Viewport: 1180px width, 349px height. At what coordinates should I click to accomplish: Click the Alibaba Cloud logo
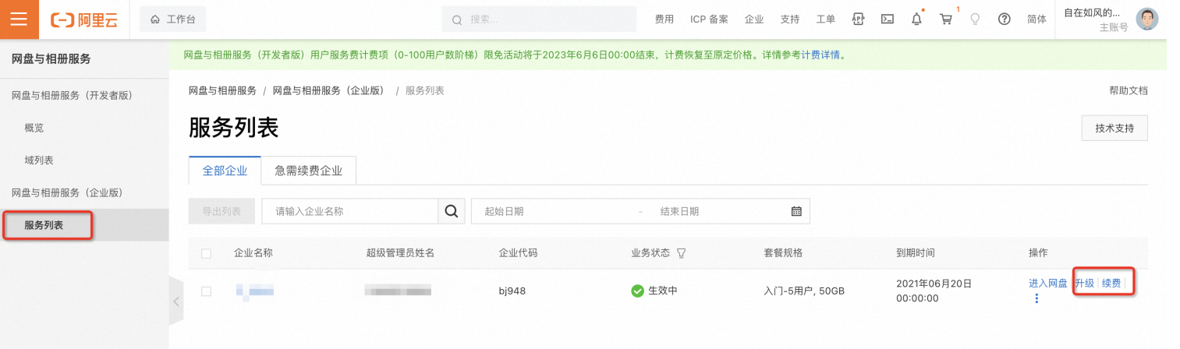(x=83, y=20)
